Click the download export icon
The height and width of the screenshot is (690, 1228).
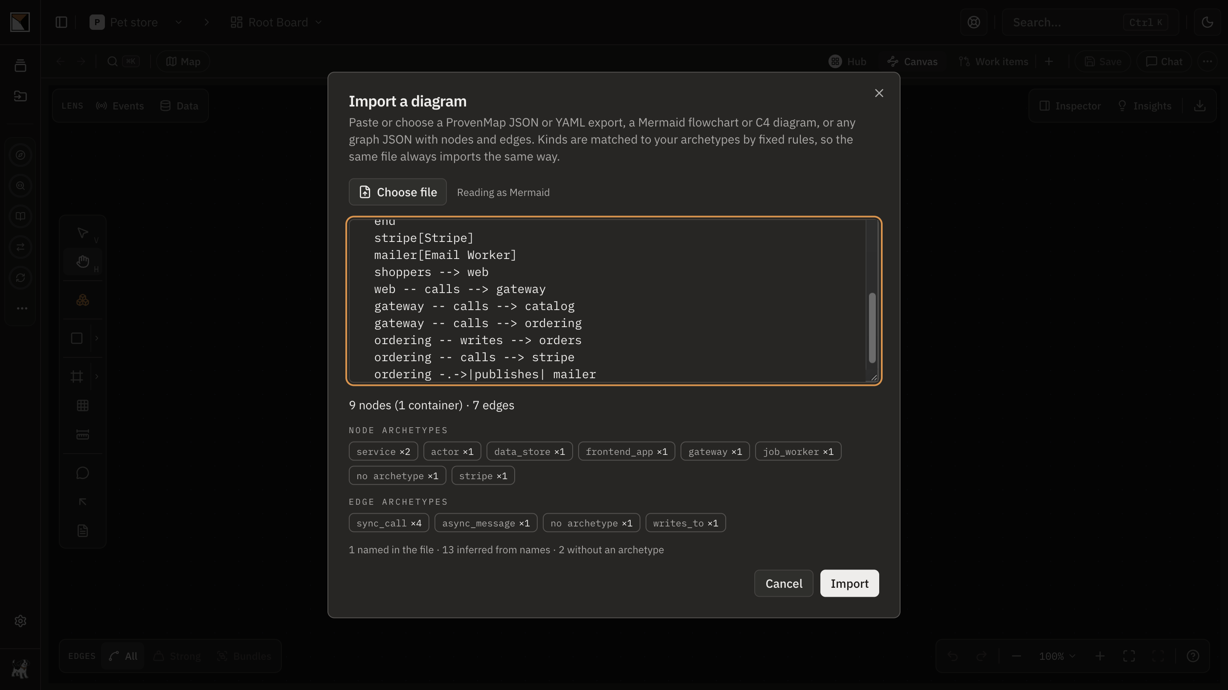pos(1199,106)
